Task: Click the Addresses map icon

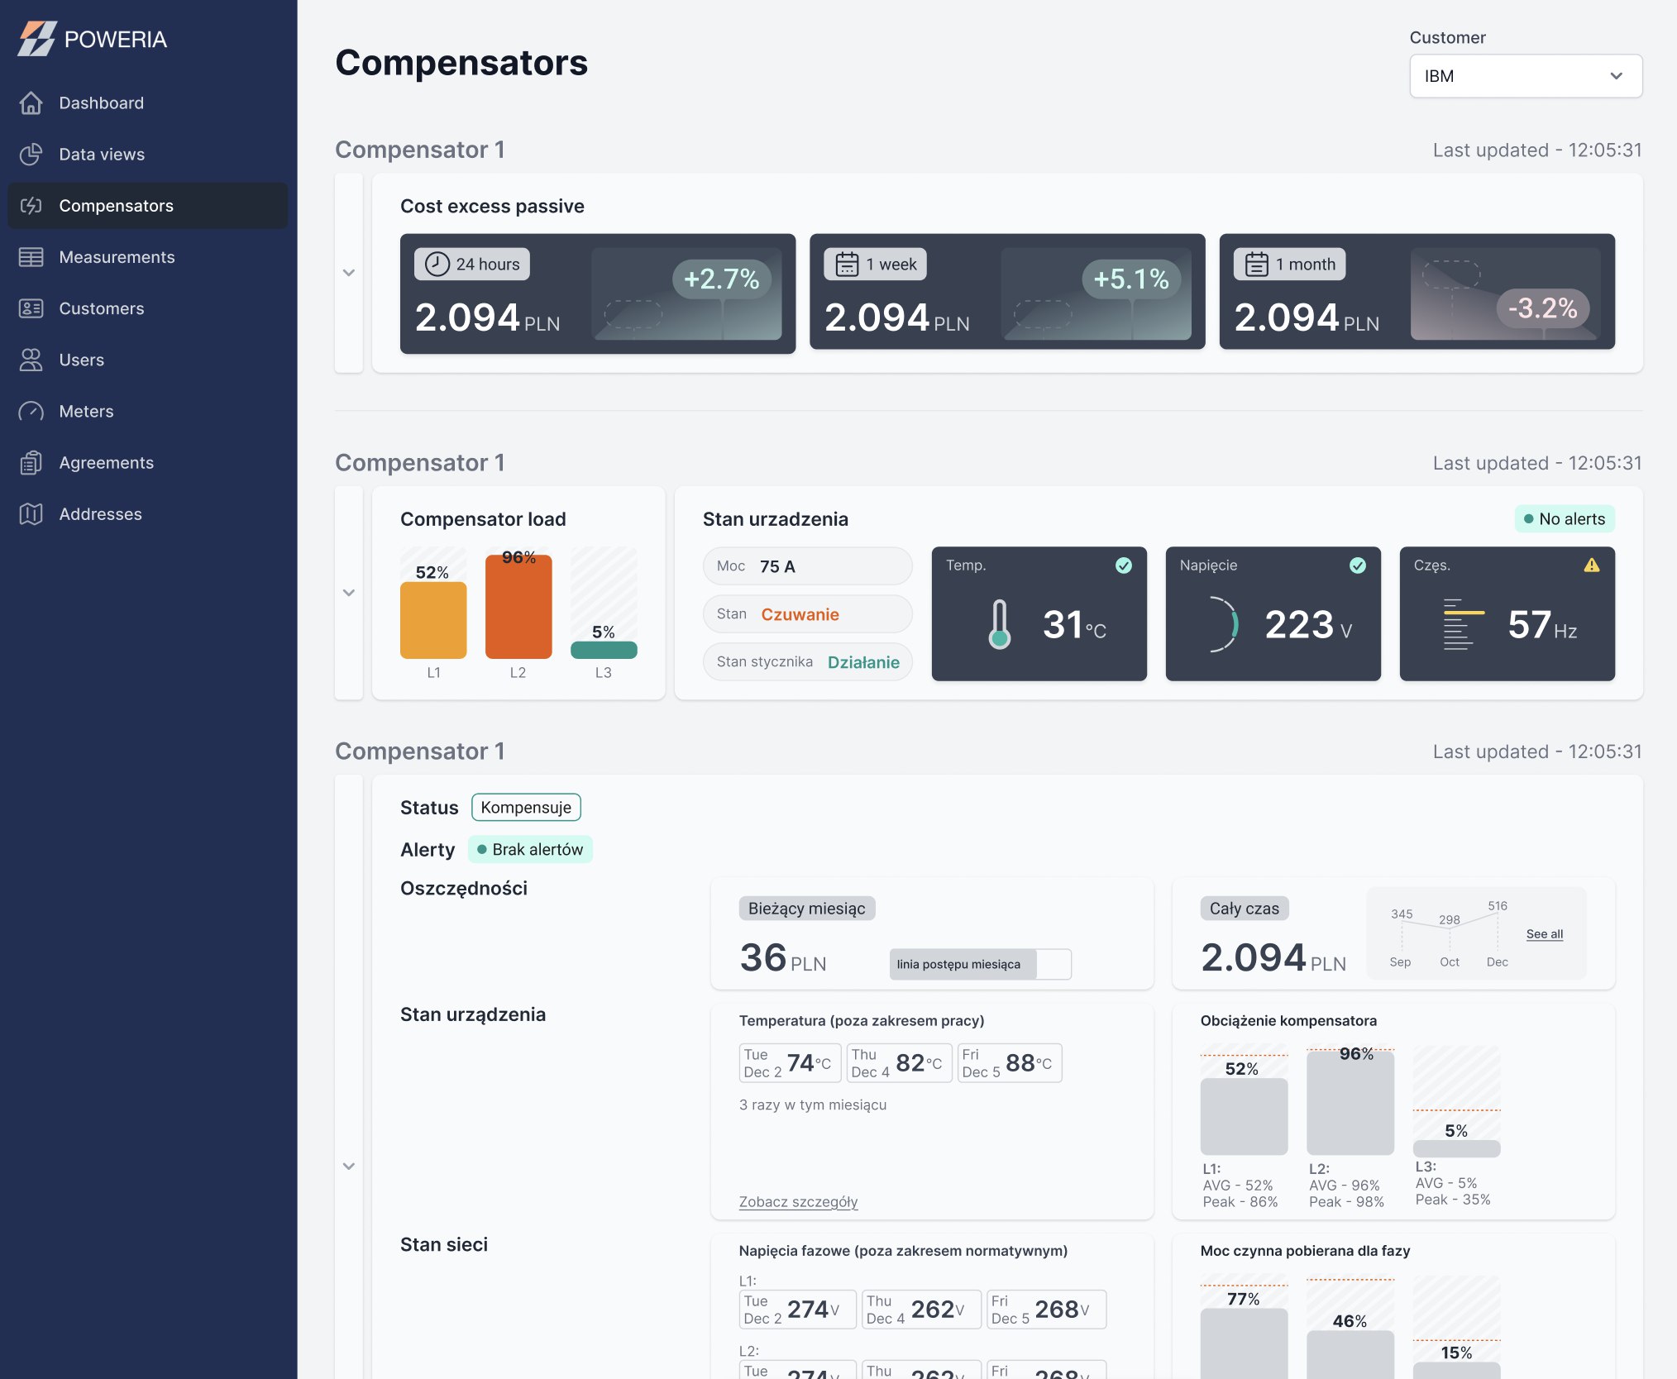Action: 31,513
